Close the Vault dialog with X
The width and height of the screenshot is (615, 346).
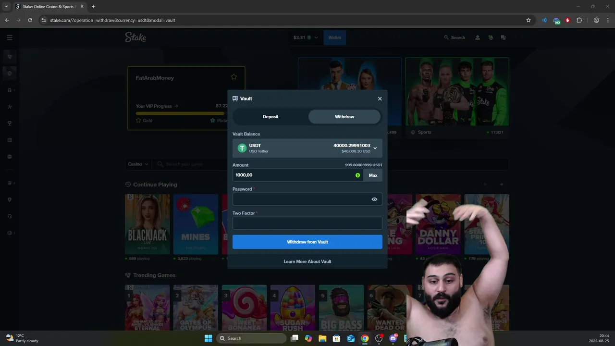point(380,99)
